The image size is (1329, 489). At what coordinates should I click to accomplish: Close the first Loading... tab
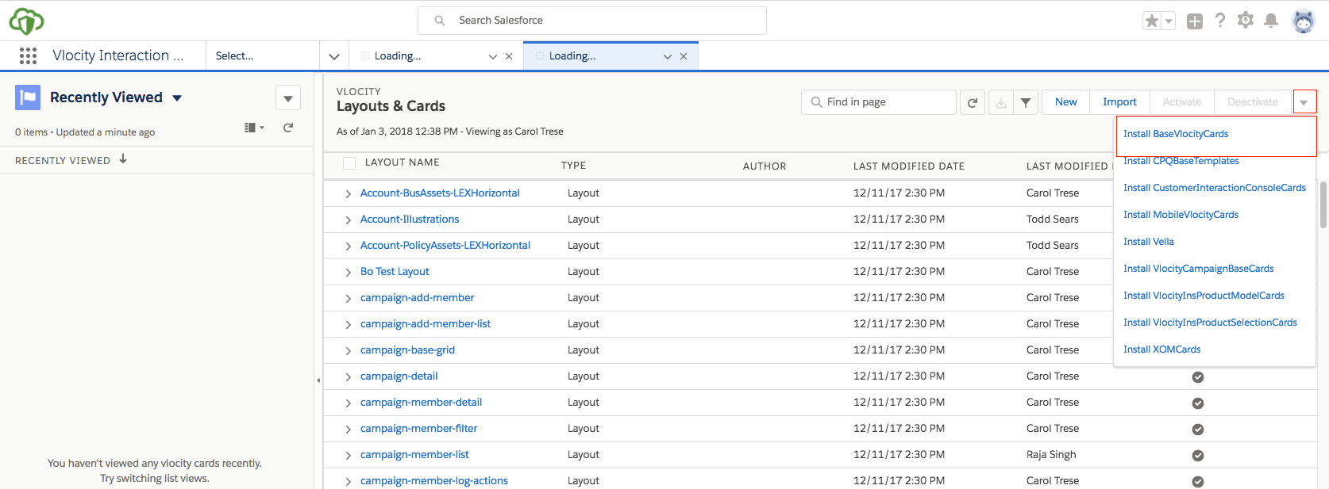(509, 56)
